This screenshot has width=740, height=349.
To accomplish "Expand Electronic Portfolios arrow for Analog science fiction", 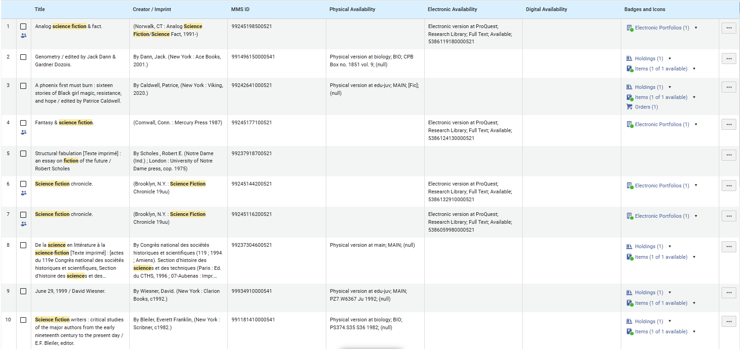I will (x=696, y=28).
